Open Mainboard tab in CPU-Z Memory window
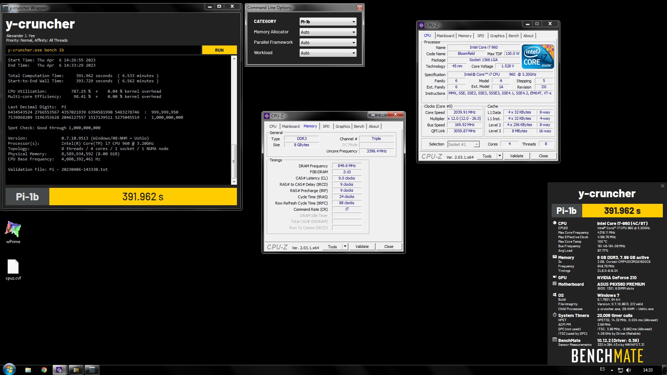 click(291, 126)
